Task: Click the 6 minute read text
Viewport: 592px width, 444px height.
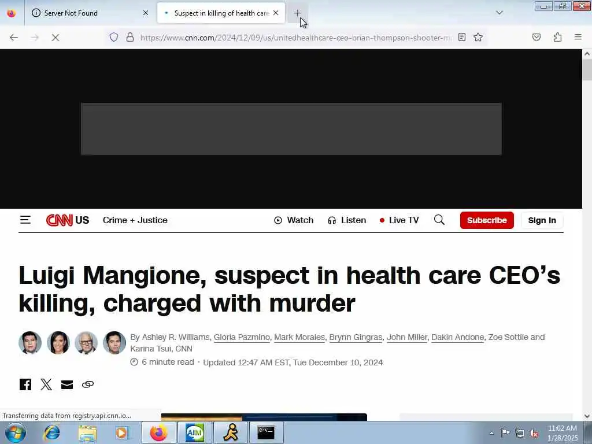Action: click(x=168, y=362)
